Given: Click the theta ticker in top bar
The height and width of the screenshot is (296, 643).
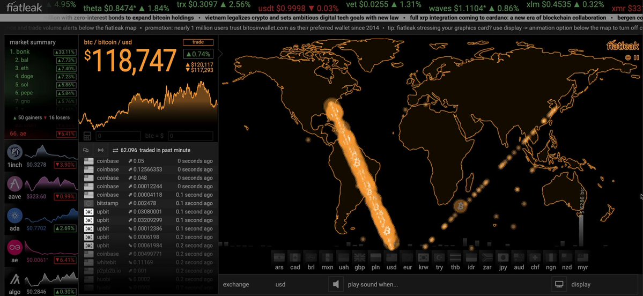Looking at the screenshot, I should coord(126,7).
